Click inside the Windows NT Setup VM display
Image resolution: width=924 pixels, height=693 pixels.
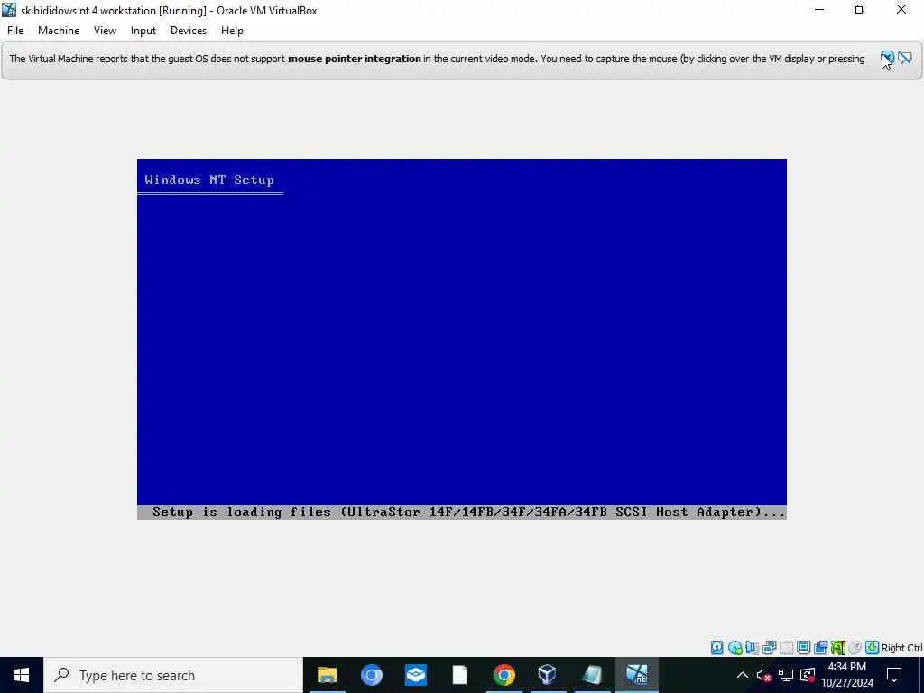coord(461,339)
